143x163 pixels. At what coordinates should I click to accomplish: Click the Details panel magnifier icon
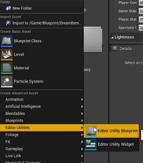click(115, 49)
